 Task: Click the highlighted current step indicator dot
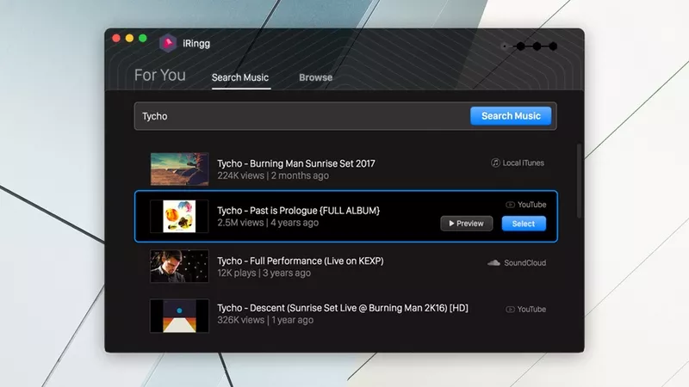click(504, 46)
